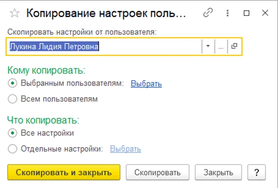Image resolution: width=278 pixels, height=188 pixels.
Task: Select the 'Всем пользователям' radio button
Action: pos(12,99)
